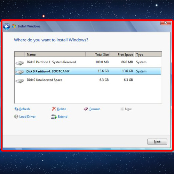Click the Refresh arrows icon
The width and height of the screenshot is (174, 174).
(16, 109)
